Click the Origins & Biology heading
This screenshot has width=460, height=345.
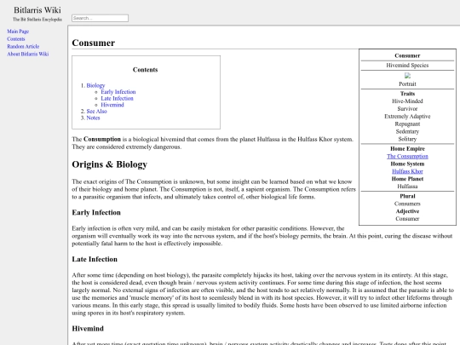[109, 164]
